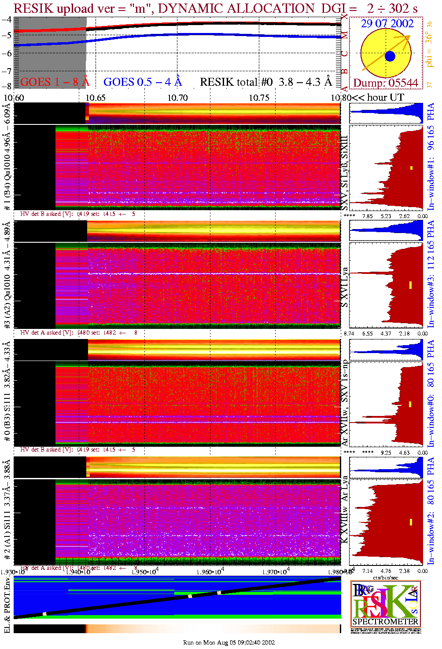Viewport: 442px width, 649px height.
Task: Select the blue GOES 0.5 – 4 Å legend label
Action: (x=143, y=82)
